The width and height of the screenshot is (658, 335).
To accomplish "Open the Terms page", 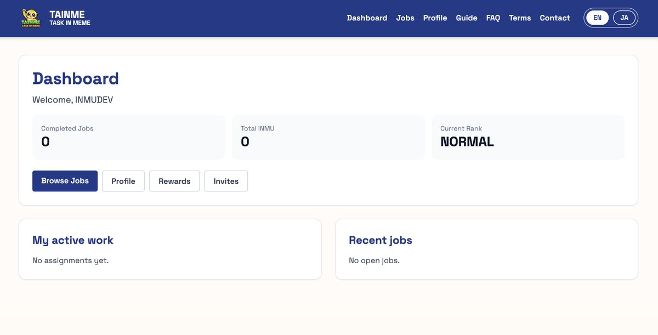I will (x=520, y=18).
